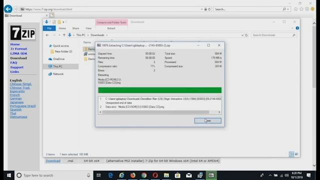Click the Windows Start button
This screenshot has width=320, height=180.
pos(9,175)
